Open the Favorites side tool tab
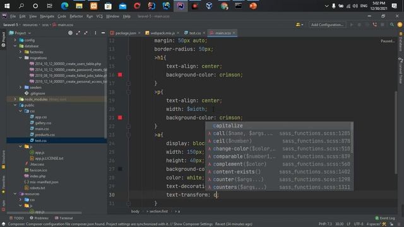The width and height of the screenshot is (404, 227). (3, 185)
